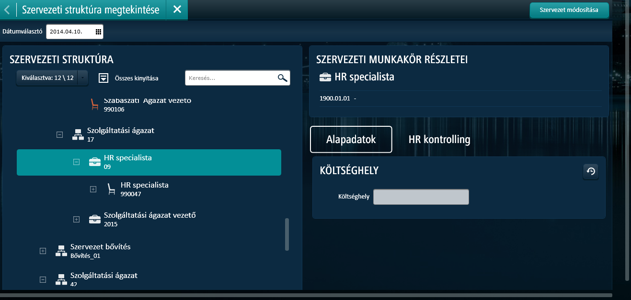Image resolution: width=631 pixels, height=300 pixels.
Task: Click the back arrow in title bar
Action: pos(7,10)
